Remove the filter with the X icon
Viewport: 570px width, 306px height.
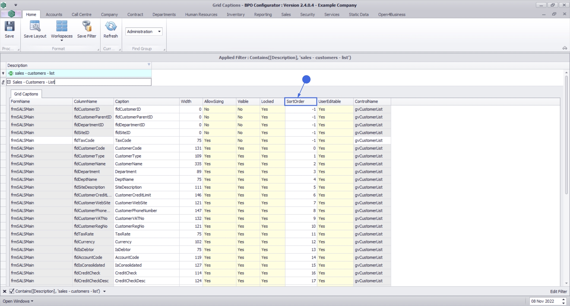4,291
